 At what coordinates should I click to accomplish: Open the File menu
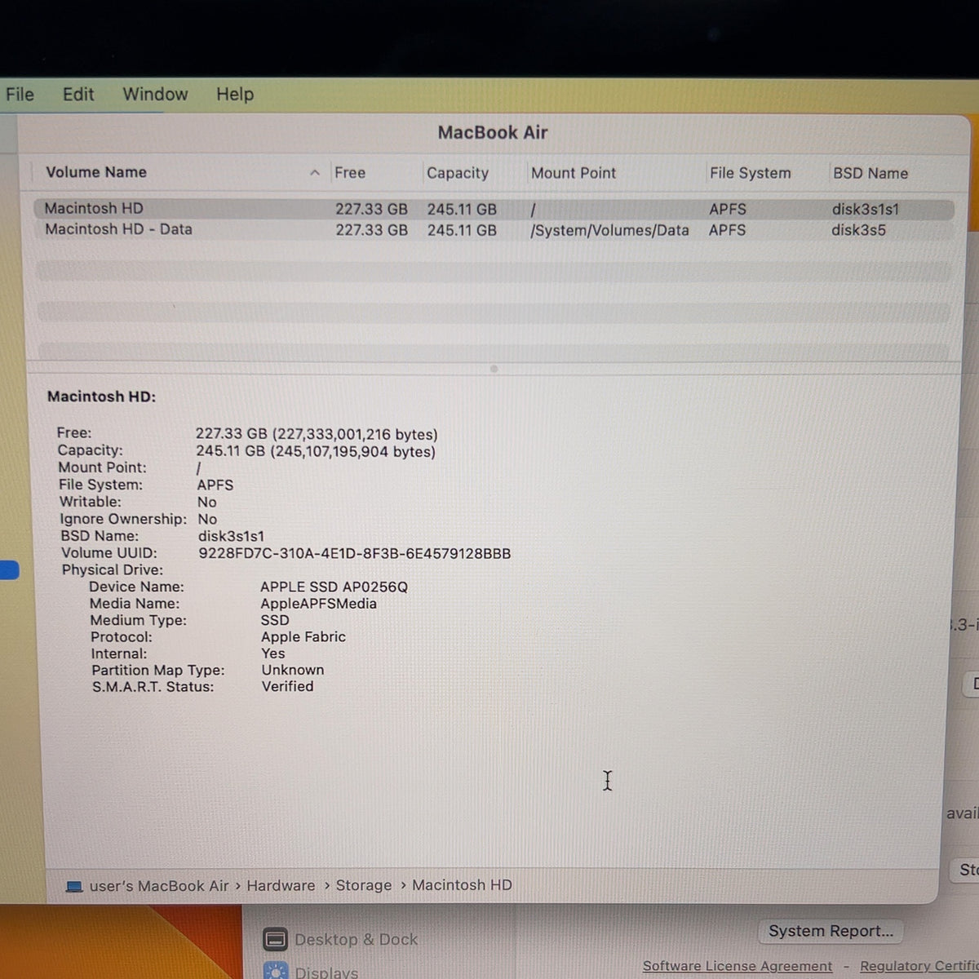(20, 95)
